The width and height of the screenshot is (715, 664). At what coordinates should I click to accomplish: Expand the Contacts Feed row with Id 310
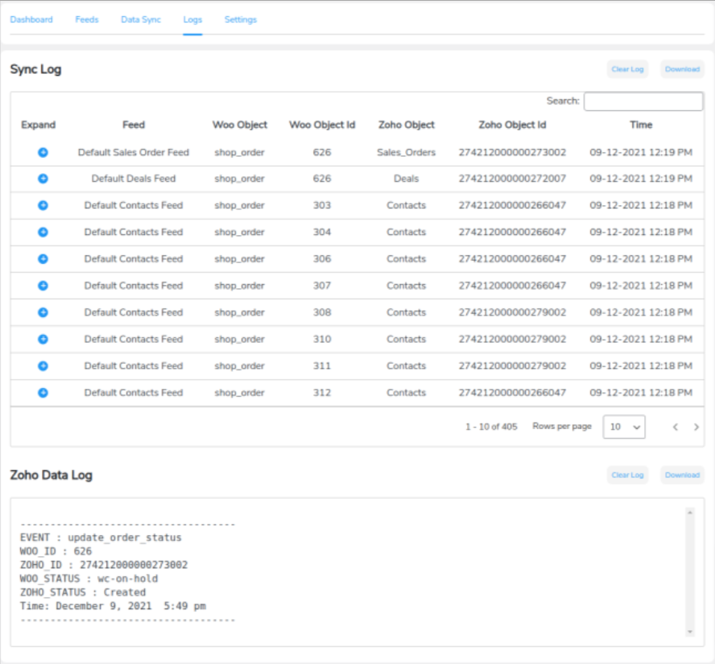tap(42, 339)
